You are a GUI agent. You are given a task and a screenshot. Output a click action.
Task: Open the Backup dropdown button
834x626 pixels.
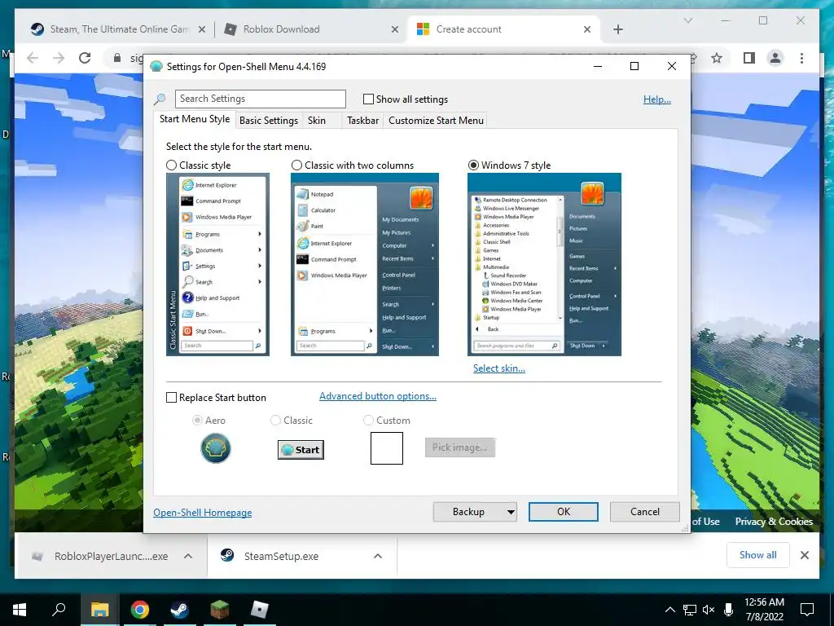tap(475, 512)
